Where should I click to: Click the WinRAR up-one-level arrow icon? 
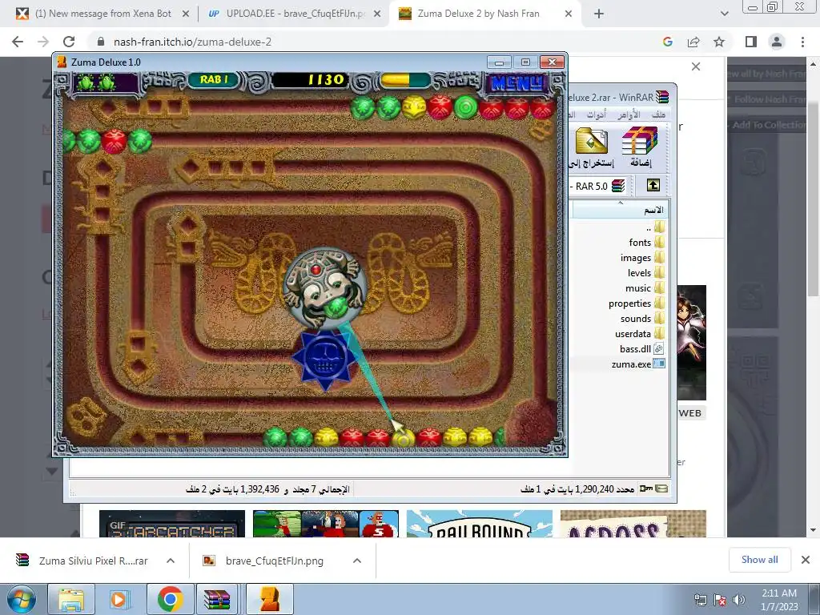(x=653, y=185)
